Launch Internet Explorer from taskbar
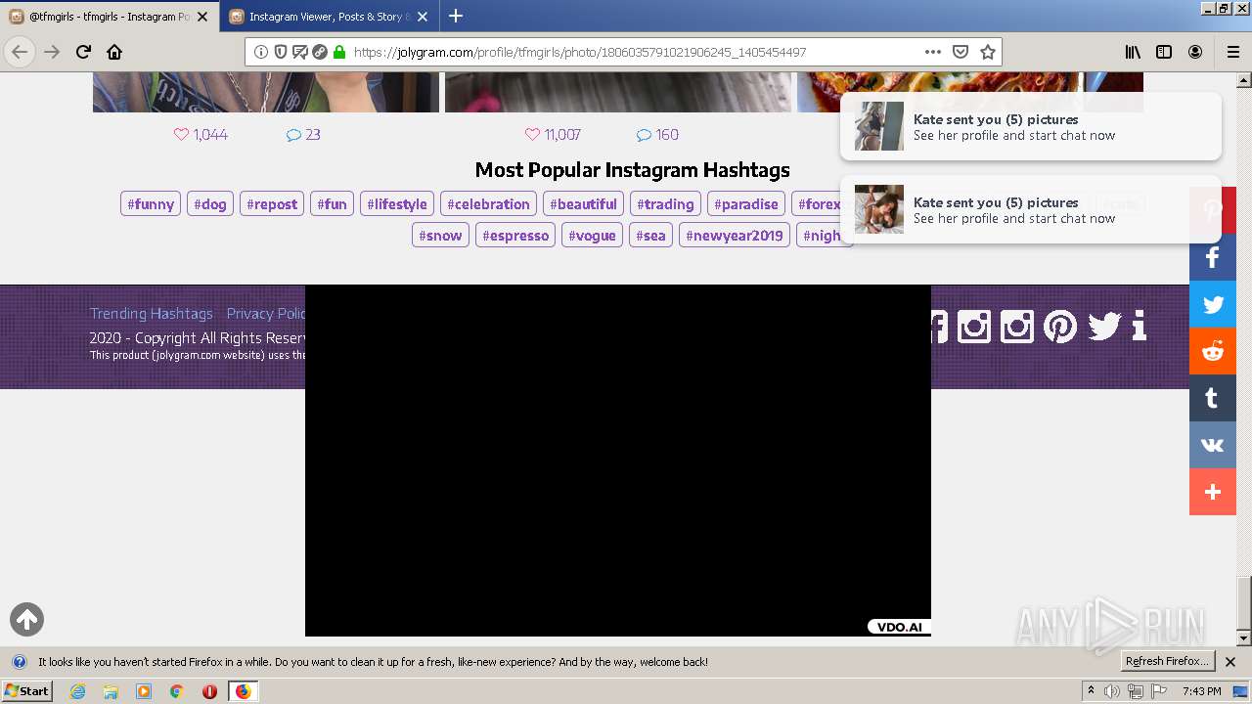1252x704 pixels. coord(77,691)
